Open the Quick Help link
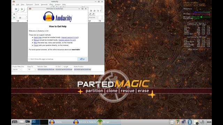The width and height of the screenshot is (223, 125). (38, 37)
